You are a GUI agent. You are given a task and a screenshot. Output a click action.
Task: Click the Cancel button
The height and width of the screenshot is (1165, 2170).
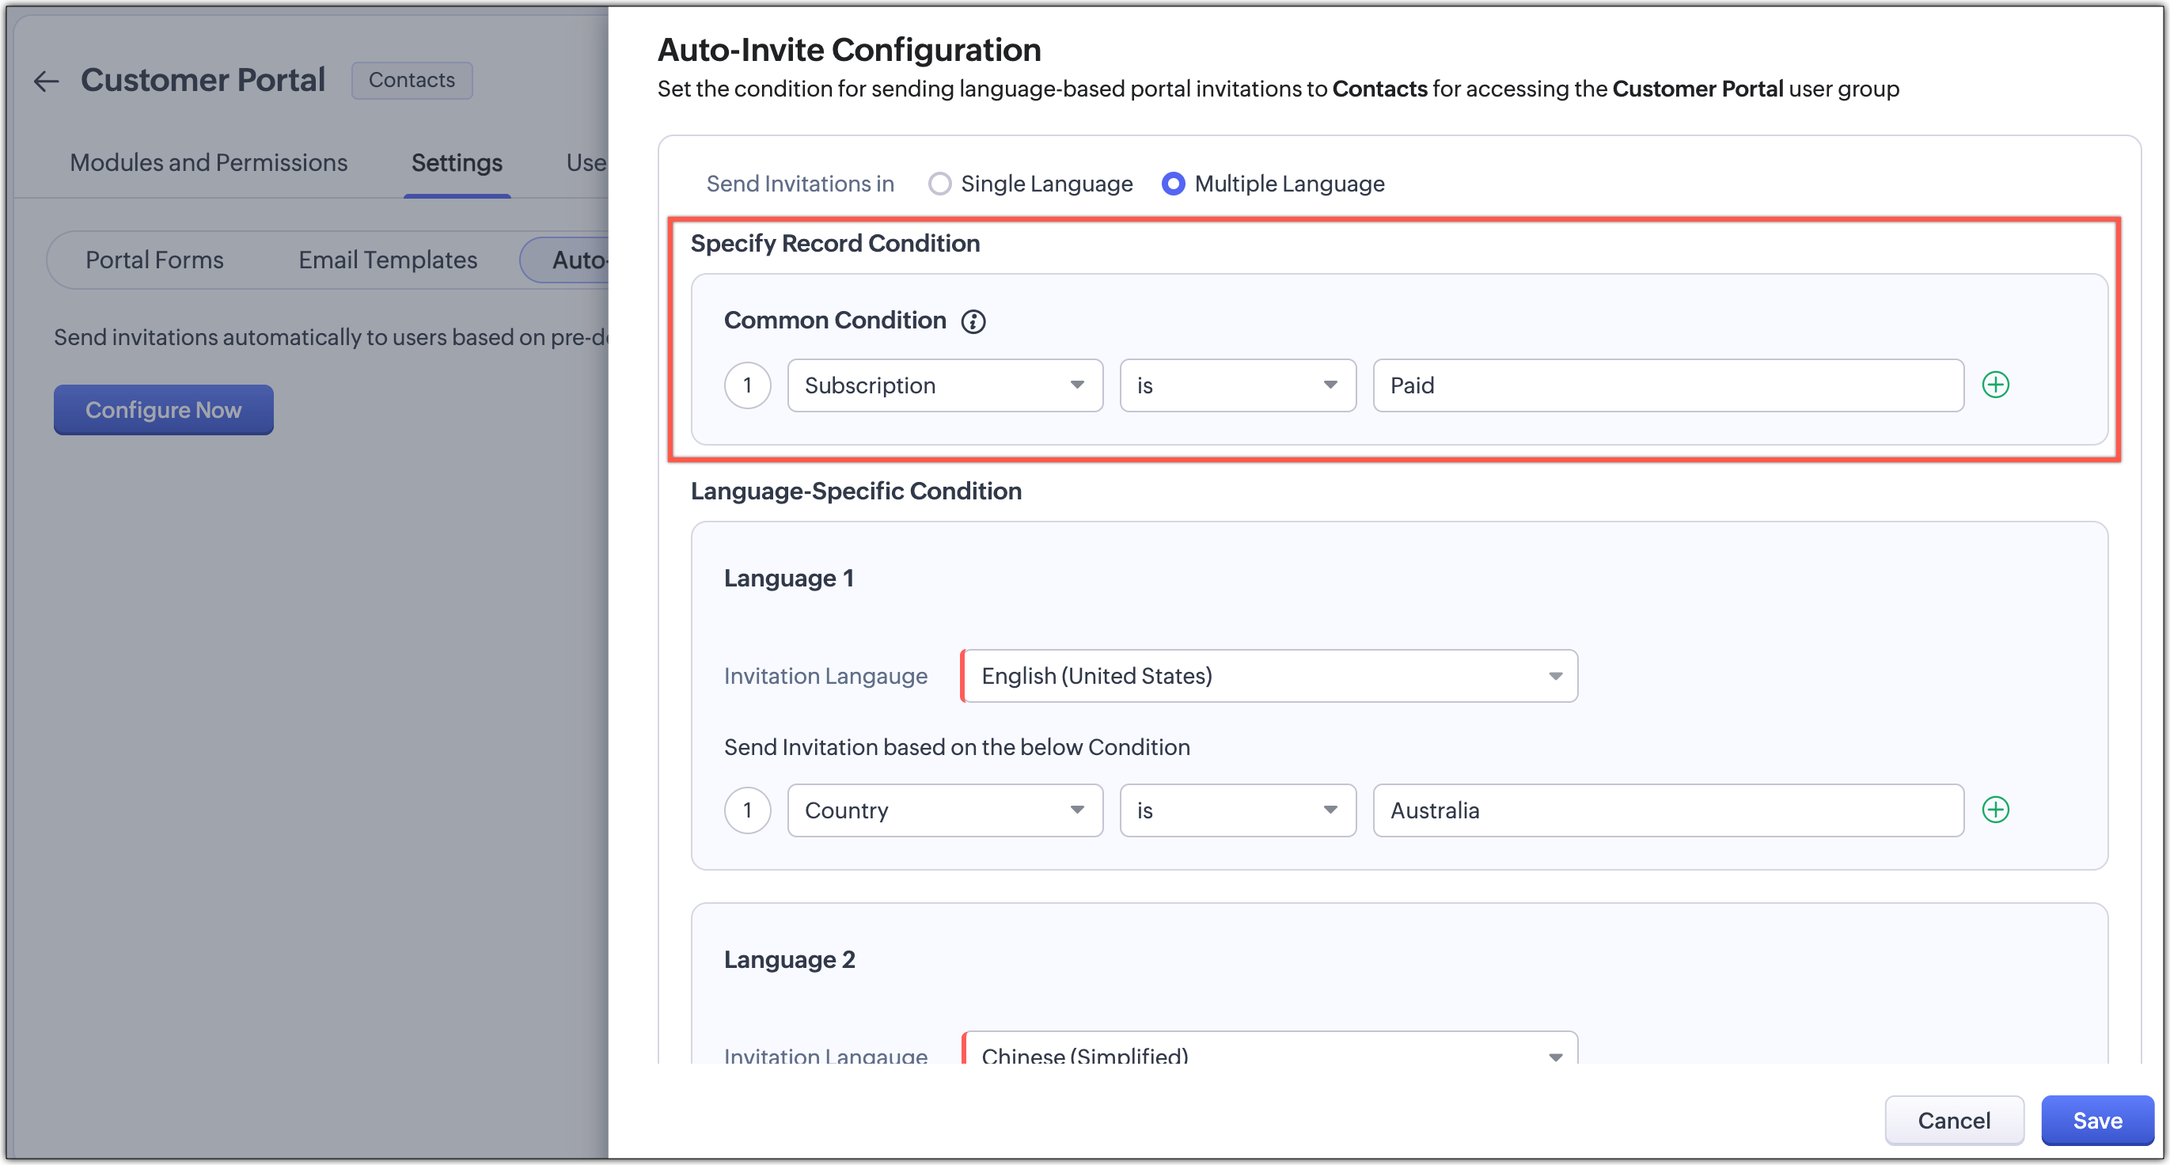pyautogui.click(x=1953, y=1120)
